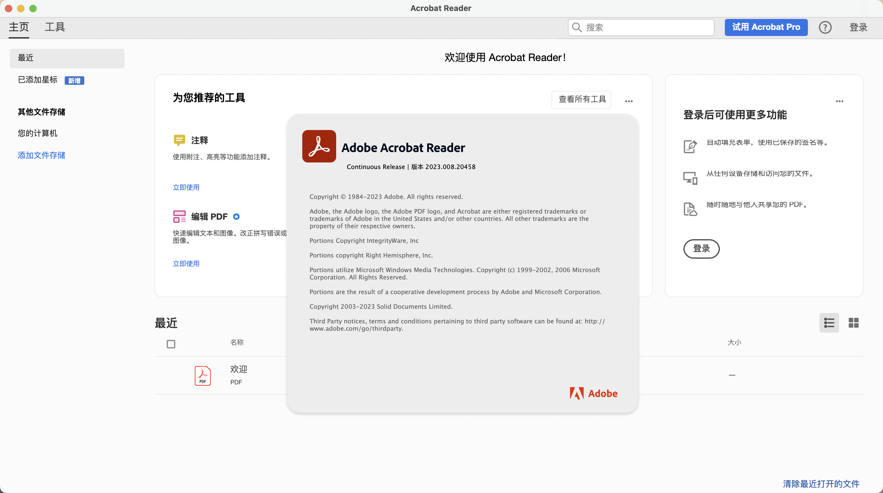The height and width of the screenshot is (493, 883).
Task: Click the search magnifier icon
Action: [577, 27]
